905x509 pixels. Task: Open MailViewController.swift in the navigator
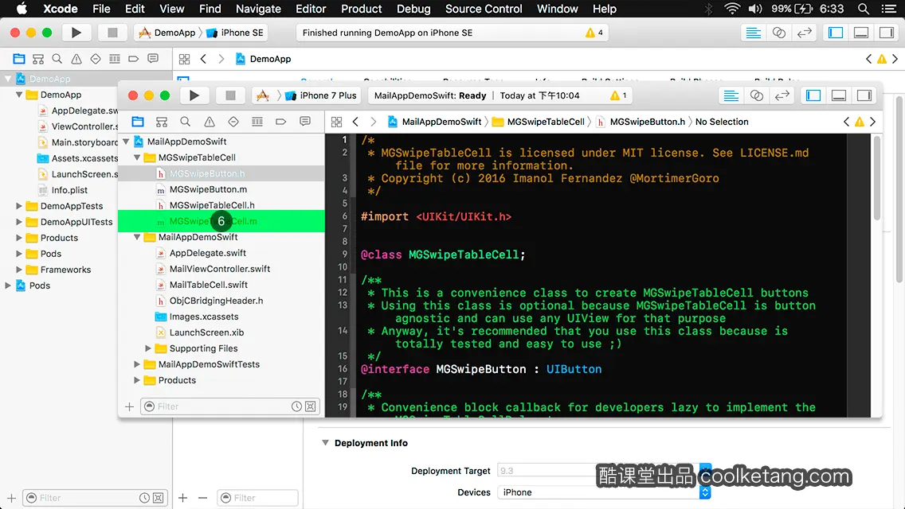coord(220,269)
